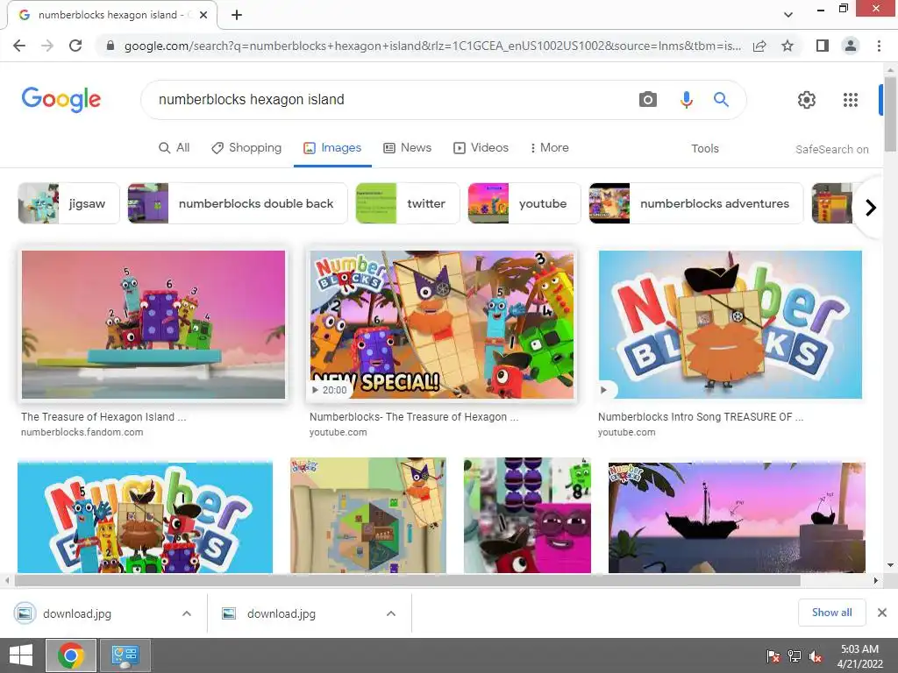Screen dimensions: 898x673
Task: Click the numberblocks.fandom.com source text
Action: (x=82, y=432)
